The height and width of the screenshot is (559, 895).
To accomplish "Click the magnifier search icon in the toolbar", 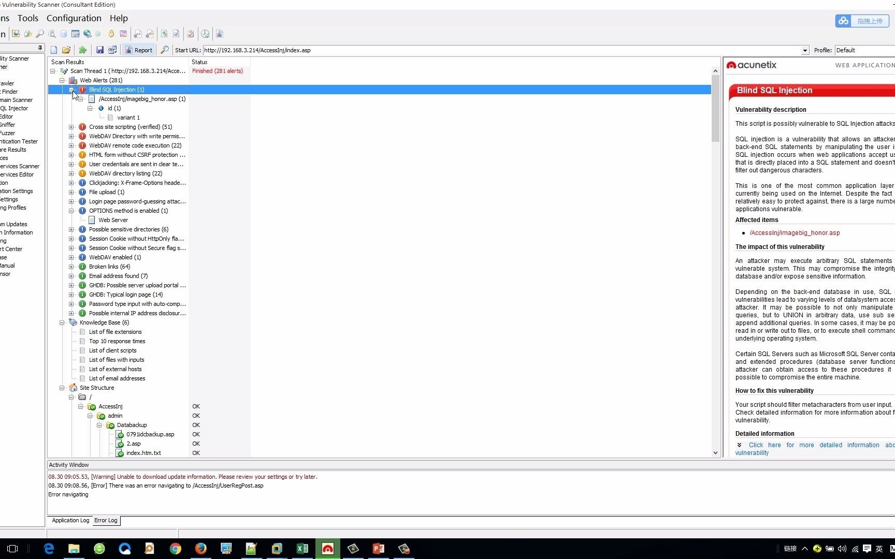I will tap(165, 50).
